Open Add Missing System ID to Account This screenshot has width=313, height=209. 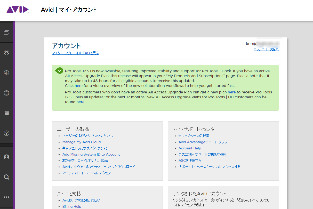[91, 154]
